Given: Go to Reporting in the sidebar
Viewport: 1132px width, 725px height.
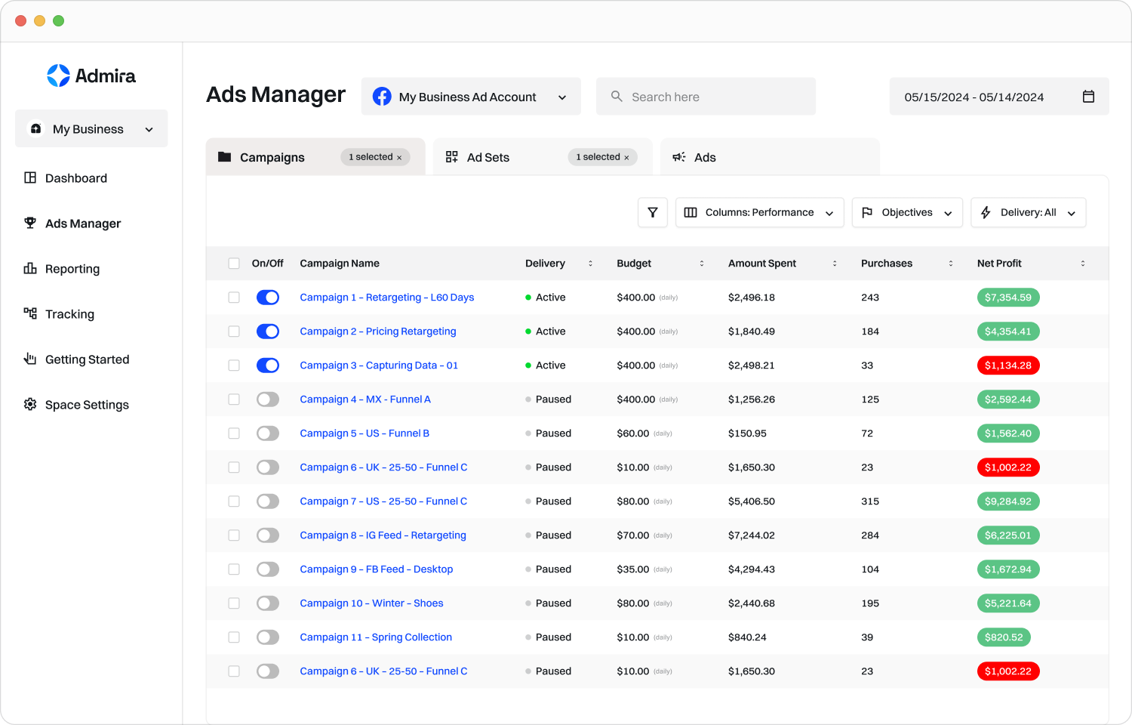Looking at the screenshot, I should (x=72, y=269).
